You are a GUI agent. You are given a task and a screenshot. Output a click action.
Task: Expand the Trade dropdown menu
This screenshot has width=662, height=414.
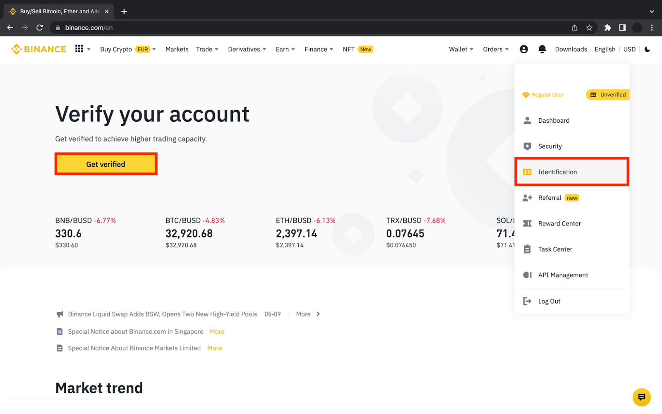coord(207,49)
